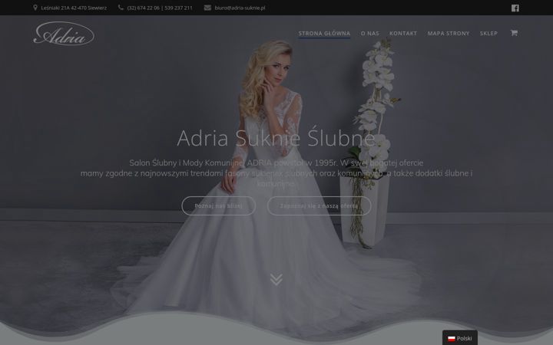This screenshot has height=345, width=553.
Task: Open the Sklep menu item
Action: pos(488,34)
